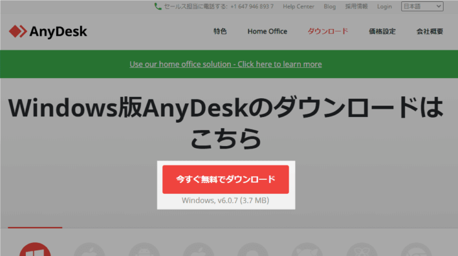Open the 日本語 language dropdown
The height and width of the screenshot is (256, 458).
(x=422, y=6)
